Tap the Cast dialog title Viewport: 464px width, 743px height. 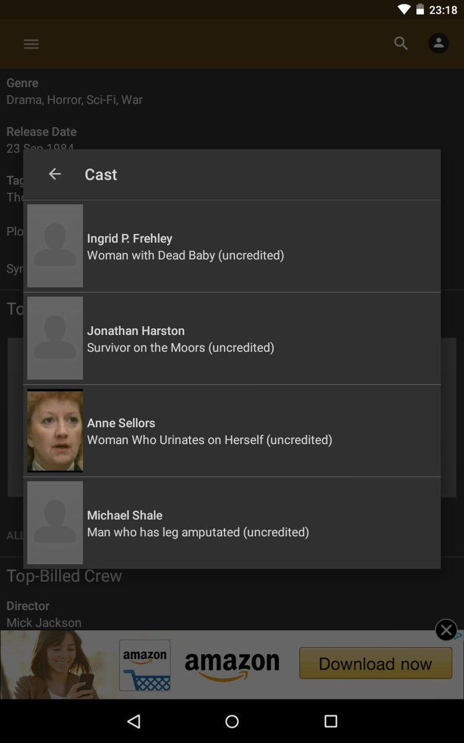[101, 174]
